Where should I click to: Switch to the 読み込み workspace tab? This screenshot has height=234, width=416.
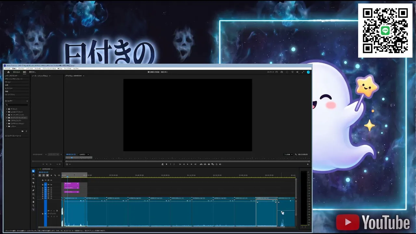tap(17, 72)
